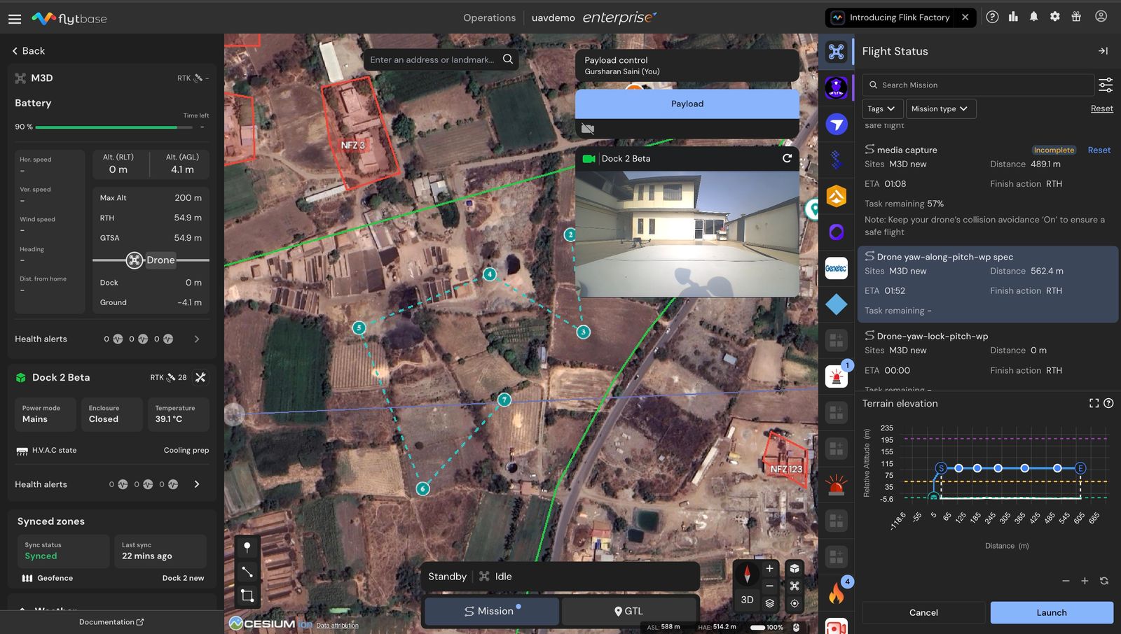
Task: Open the Tags filter dropdown
Action: pyautogui.click(x=881, y=108)
